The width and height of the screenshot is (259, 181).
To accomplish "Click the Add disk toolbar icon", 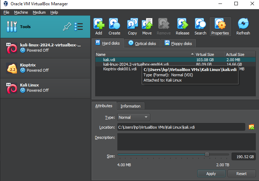I will point(99,26).
